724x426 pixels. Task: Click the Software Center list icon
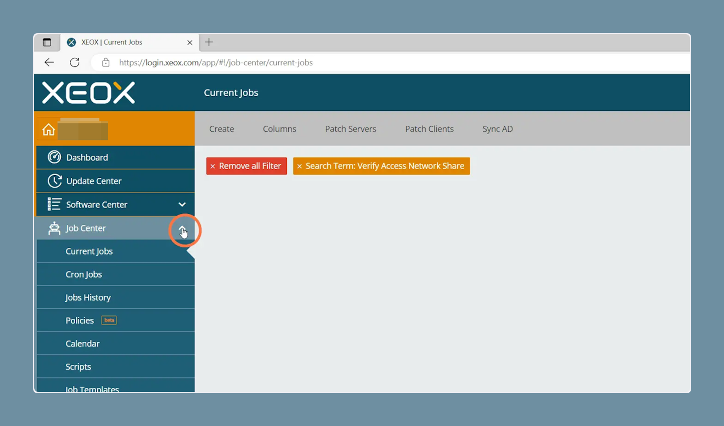click(x=54, y=204)
